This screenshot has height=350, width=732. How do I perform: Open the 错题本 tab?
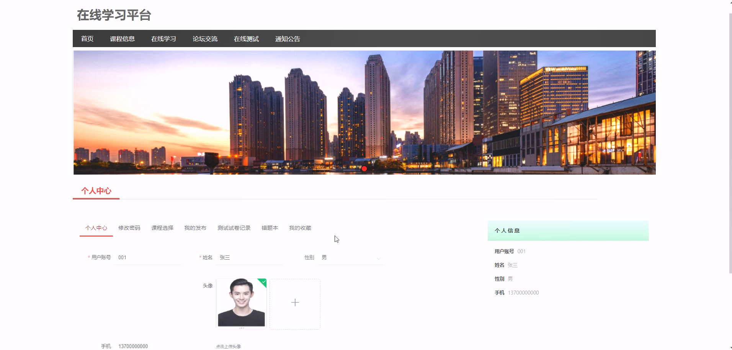269,227
